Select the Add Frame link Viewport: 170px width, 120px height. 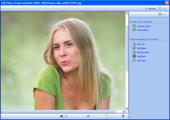click(x=141, y=61)
